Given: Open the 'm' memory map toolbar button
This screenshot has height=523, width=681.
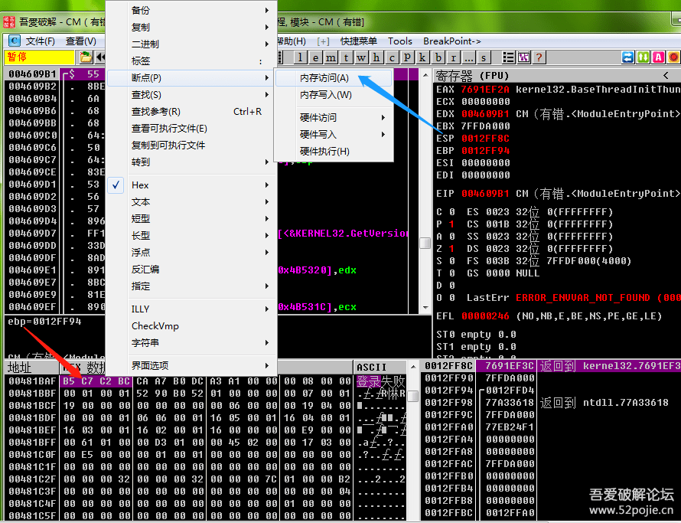Looking at the screenshot, I should (x=331, y=57).
